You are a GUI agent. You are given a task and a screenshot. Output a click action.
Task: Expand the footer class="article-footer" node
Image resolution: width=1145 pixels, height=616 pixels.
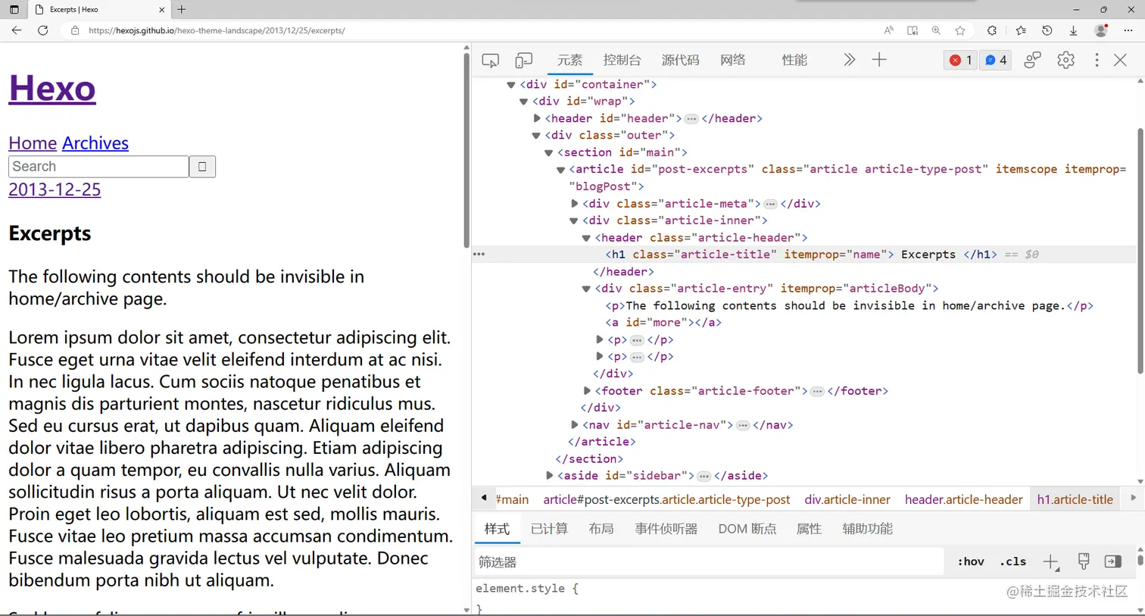587,391
